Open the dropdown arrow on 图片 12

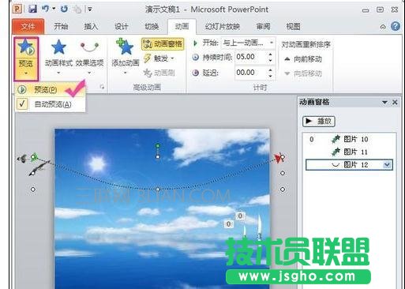(x=387, y=165)
